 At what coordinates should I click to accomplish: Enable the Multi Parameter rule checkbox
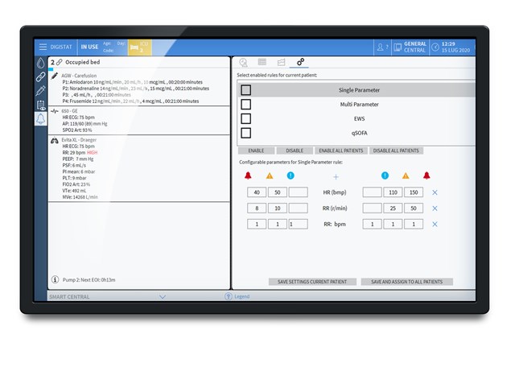tap(246, 105)
